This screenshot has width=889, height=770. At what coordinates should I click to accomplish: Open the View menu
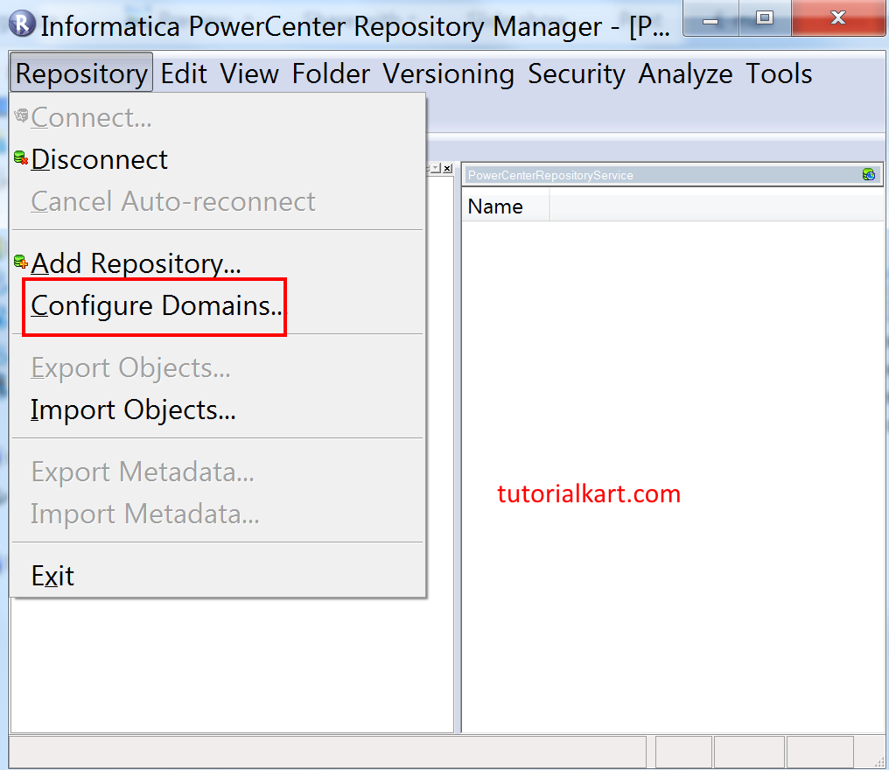(x=249, y=73)
